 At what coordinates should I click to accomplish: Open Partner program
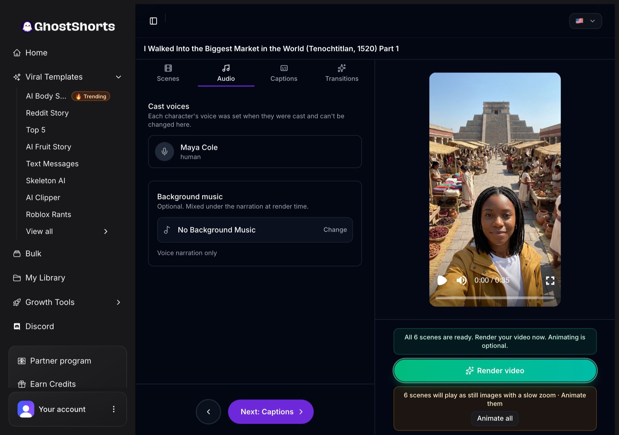[x=55, y=361]
